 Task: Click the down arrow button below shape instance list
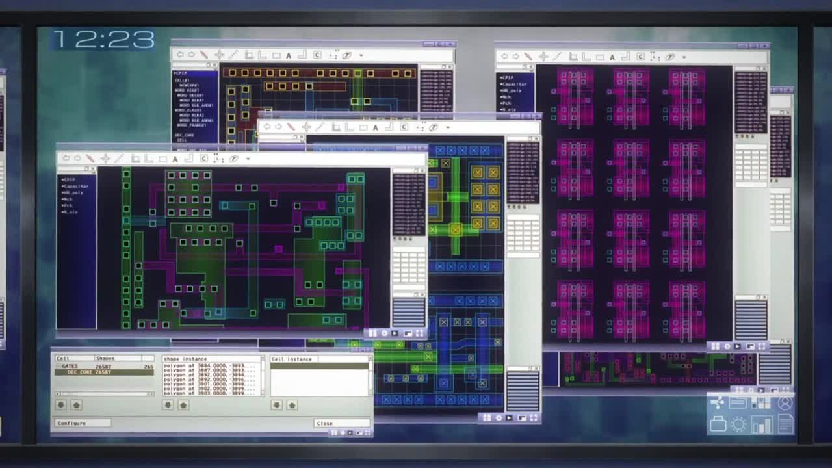tap(168, 405)
